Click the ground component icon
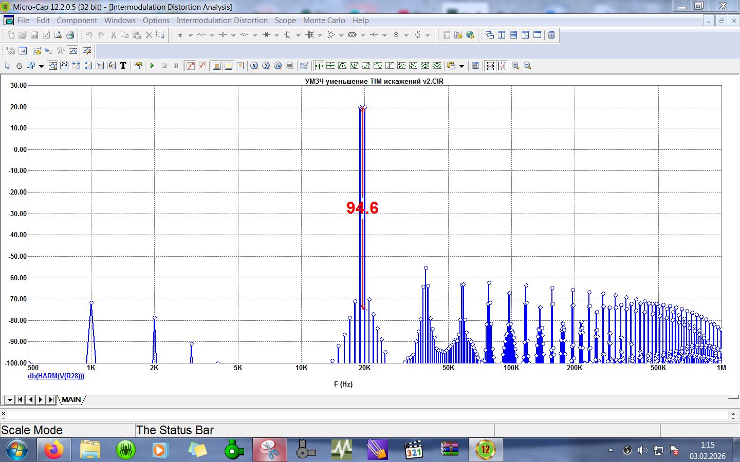Image resolution: width=740 pixels, height=462 pixels. [x=180, y=35]
